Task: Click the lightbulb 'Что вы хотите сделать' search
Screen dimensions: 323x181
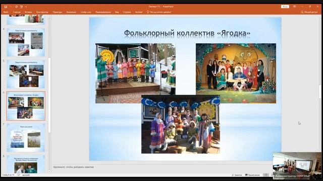Action: [x=159, y=12]
